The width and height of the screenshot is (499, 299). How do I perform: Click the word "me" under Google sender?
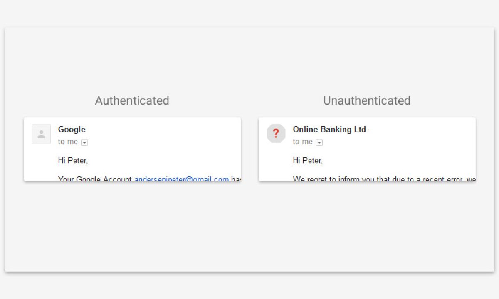point(72,142)
